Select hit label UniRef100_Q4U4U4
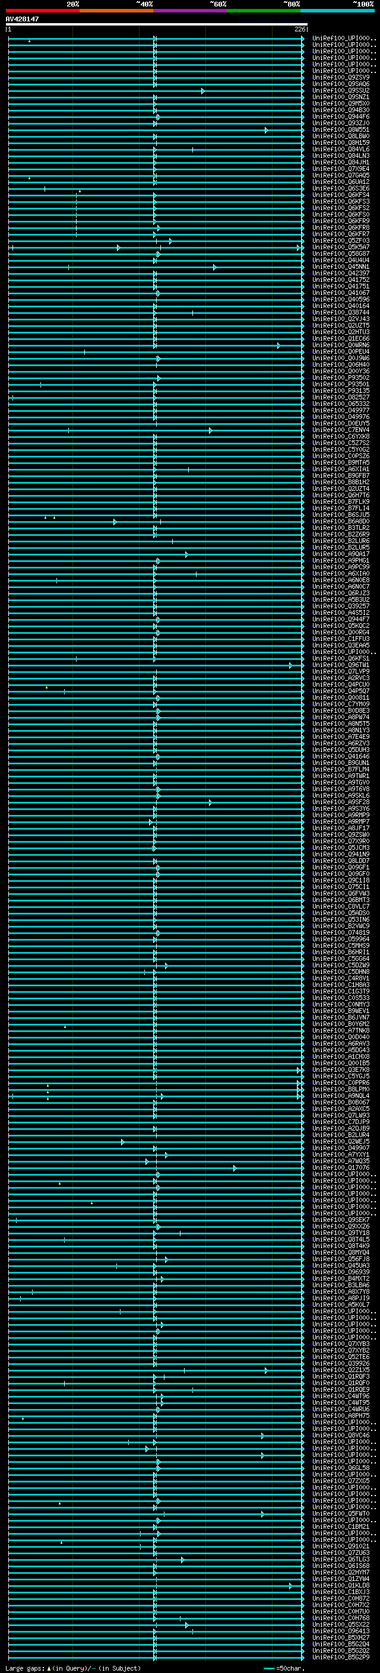This screenshot has height=1673, width=380. (341, 261)
